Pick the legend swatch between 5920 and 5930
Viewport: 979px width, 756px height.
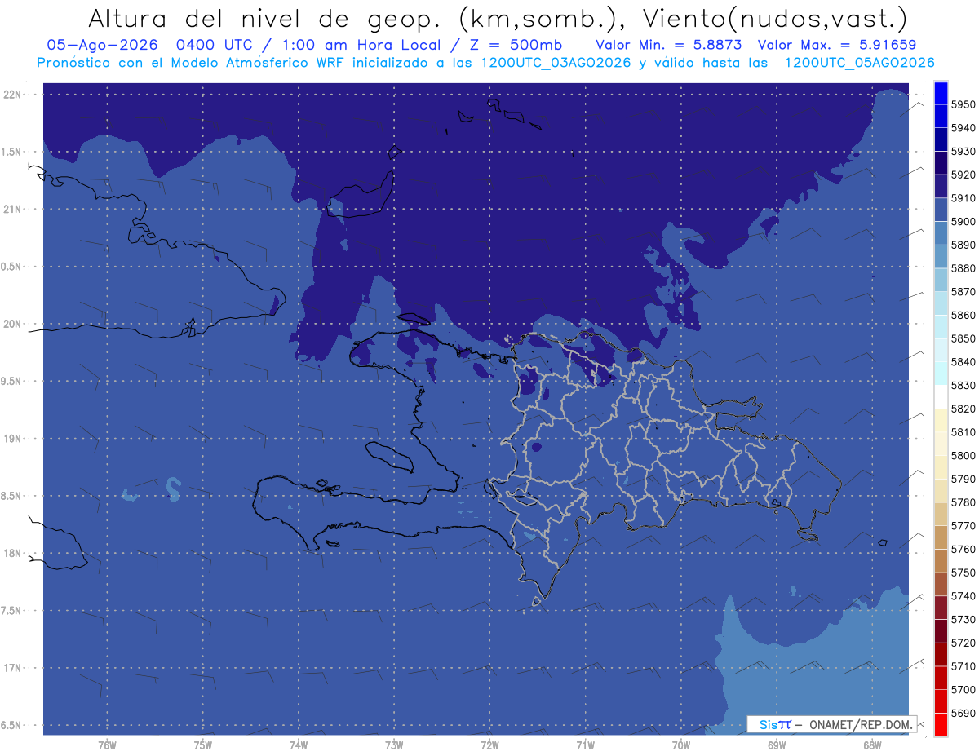point(941,163)
